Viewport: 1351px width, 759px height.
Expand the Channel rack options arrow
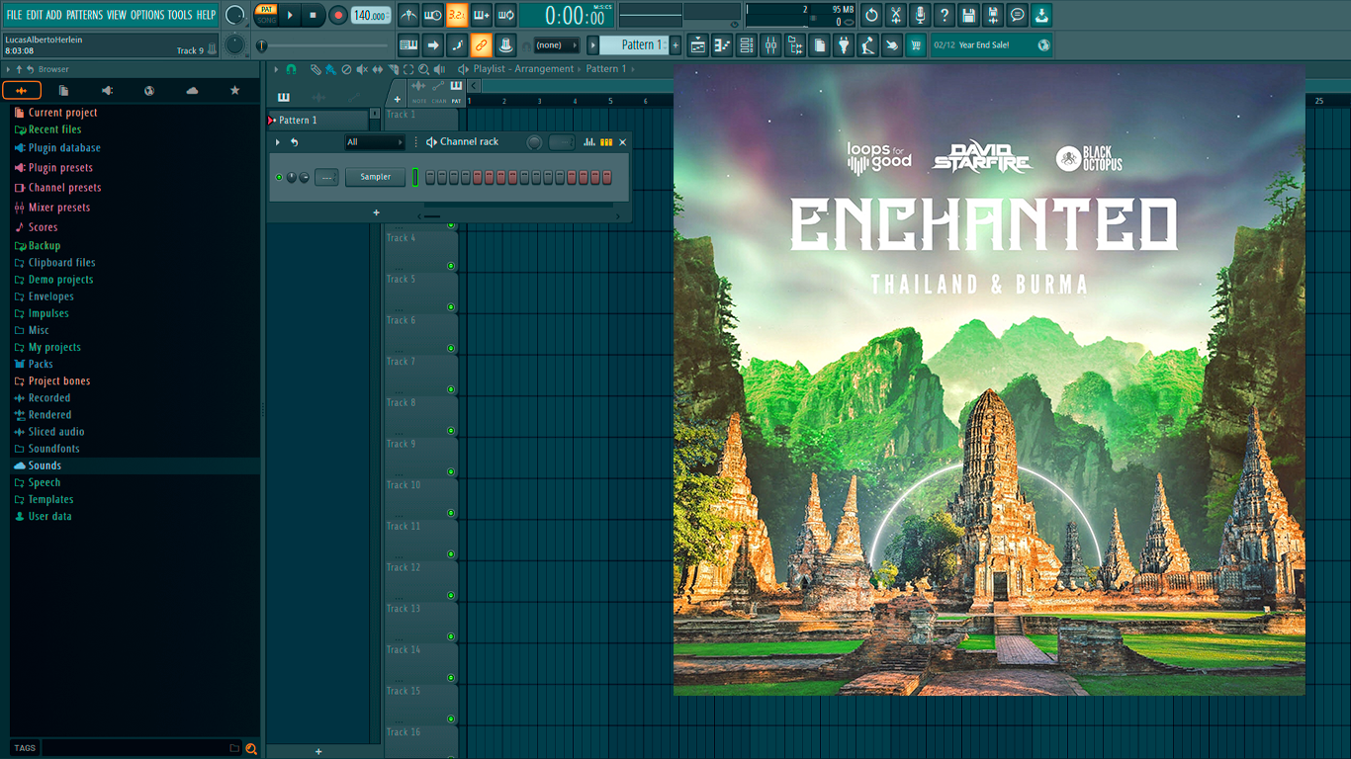[x=278, y=142]
